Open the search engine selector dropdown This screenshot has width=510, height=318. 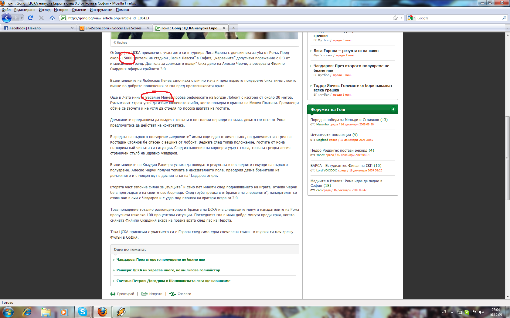click(x=411, y=18)
